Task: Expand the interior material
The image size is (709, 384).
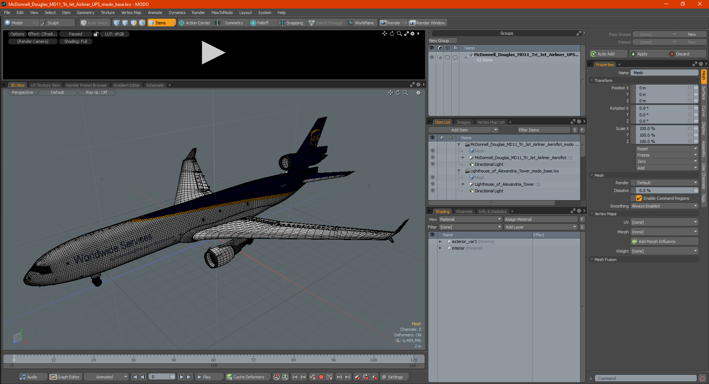Action: pos(440,248)
